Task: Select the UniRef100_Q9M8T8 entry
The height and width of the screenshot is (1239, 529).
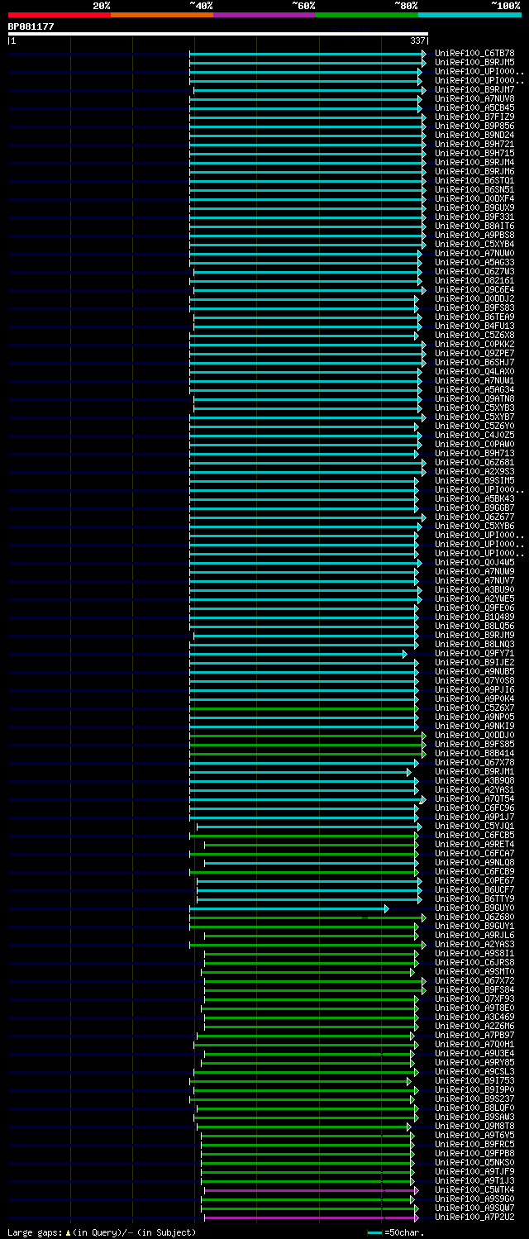Action: tap(474, 1126)
